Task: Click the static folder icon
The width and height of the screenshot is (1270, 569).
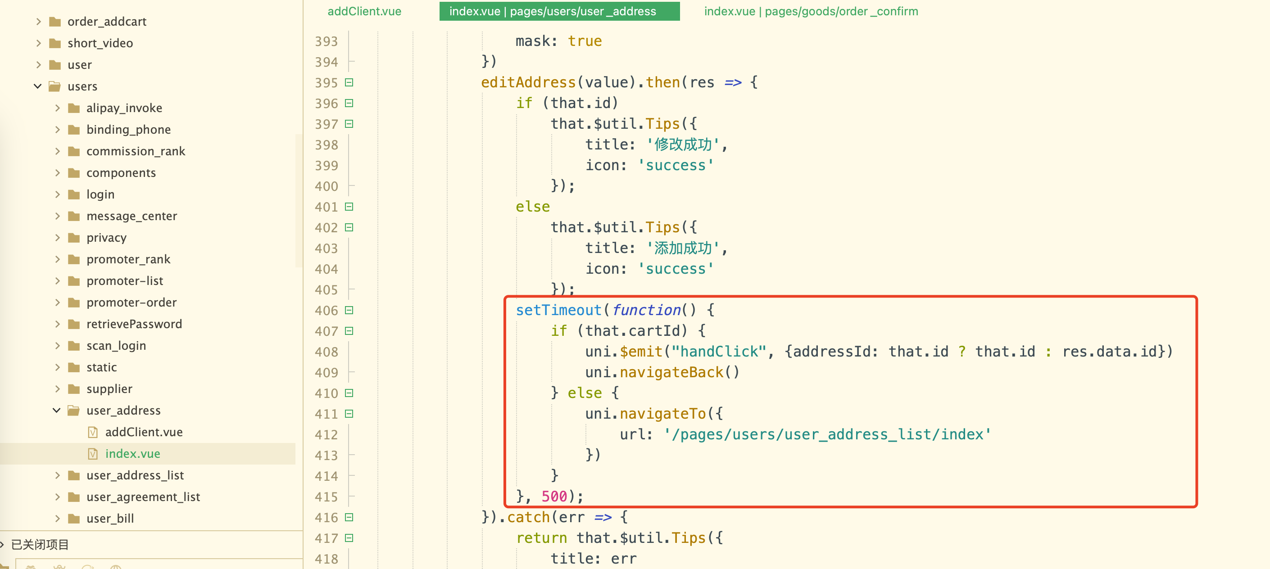Action: [74, 367]
